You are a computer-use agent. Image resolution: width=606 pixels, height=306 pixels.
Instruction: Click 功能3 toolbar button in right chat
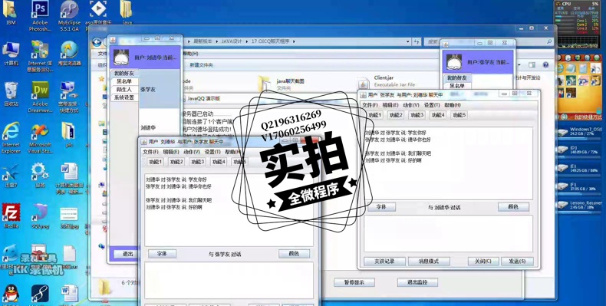[x=417, y=115]
